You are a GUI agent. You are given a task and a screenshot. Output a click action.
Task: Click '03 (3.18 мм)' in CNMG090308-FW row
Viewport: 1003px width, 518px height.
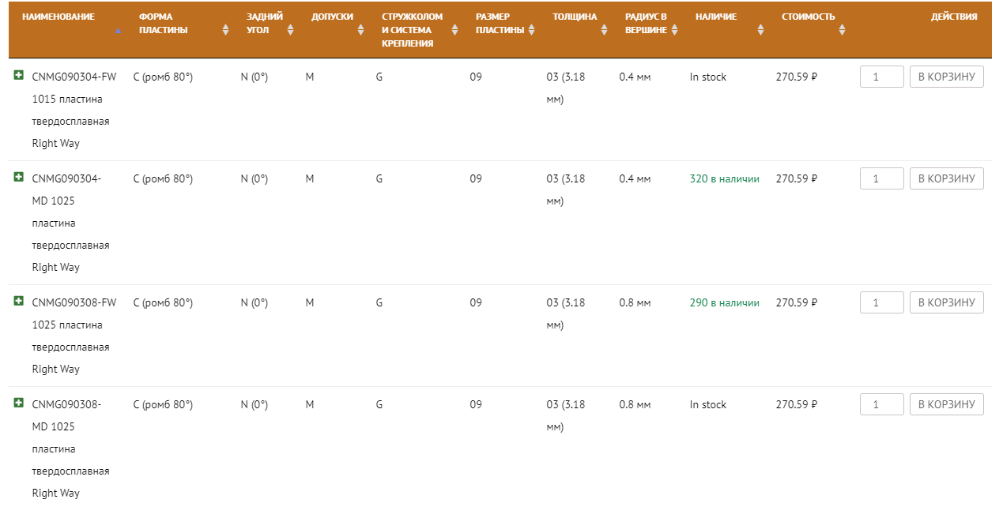(x=566, y=313)
